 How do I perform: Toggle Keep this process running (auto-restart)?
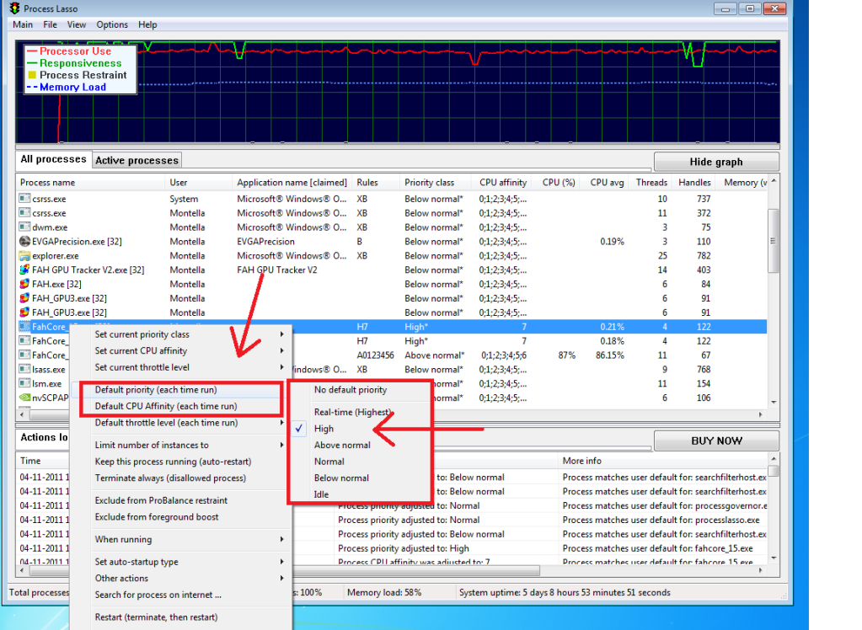(x=173, y=462)
